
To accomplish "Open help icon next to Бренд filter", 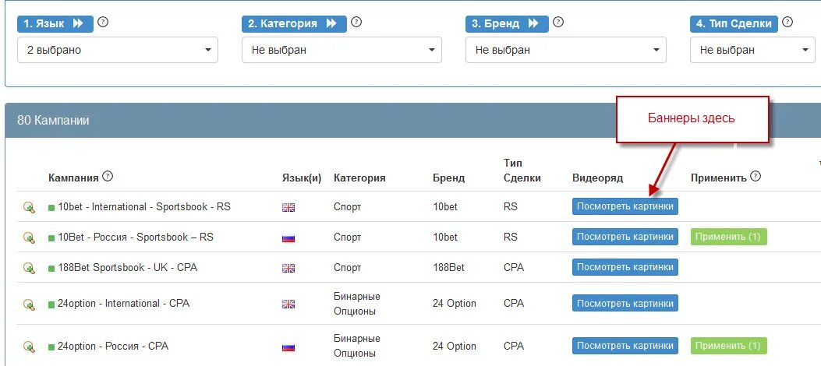I will [558, 22].
